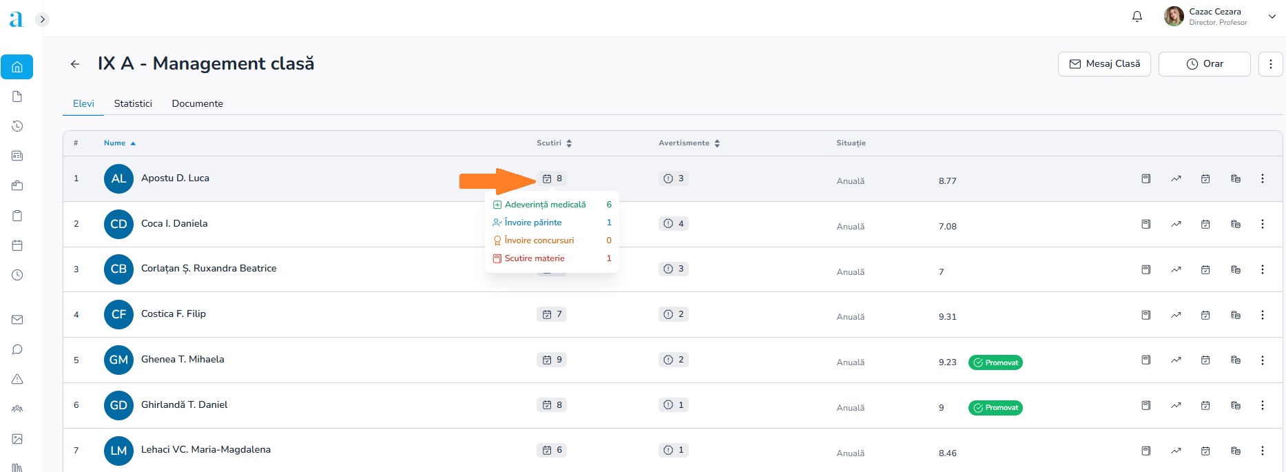Image resolution: width=1286 pixels, height=472 pixels.
Task: Click the gallery image icon in sidebar
Action: click(17, 439)
